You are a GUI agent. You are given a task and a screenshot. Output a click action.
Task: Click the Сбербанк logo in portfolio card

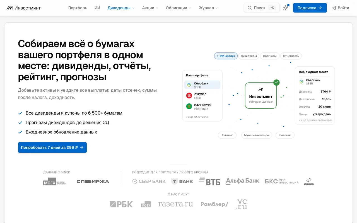pos(189,85)
